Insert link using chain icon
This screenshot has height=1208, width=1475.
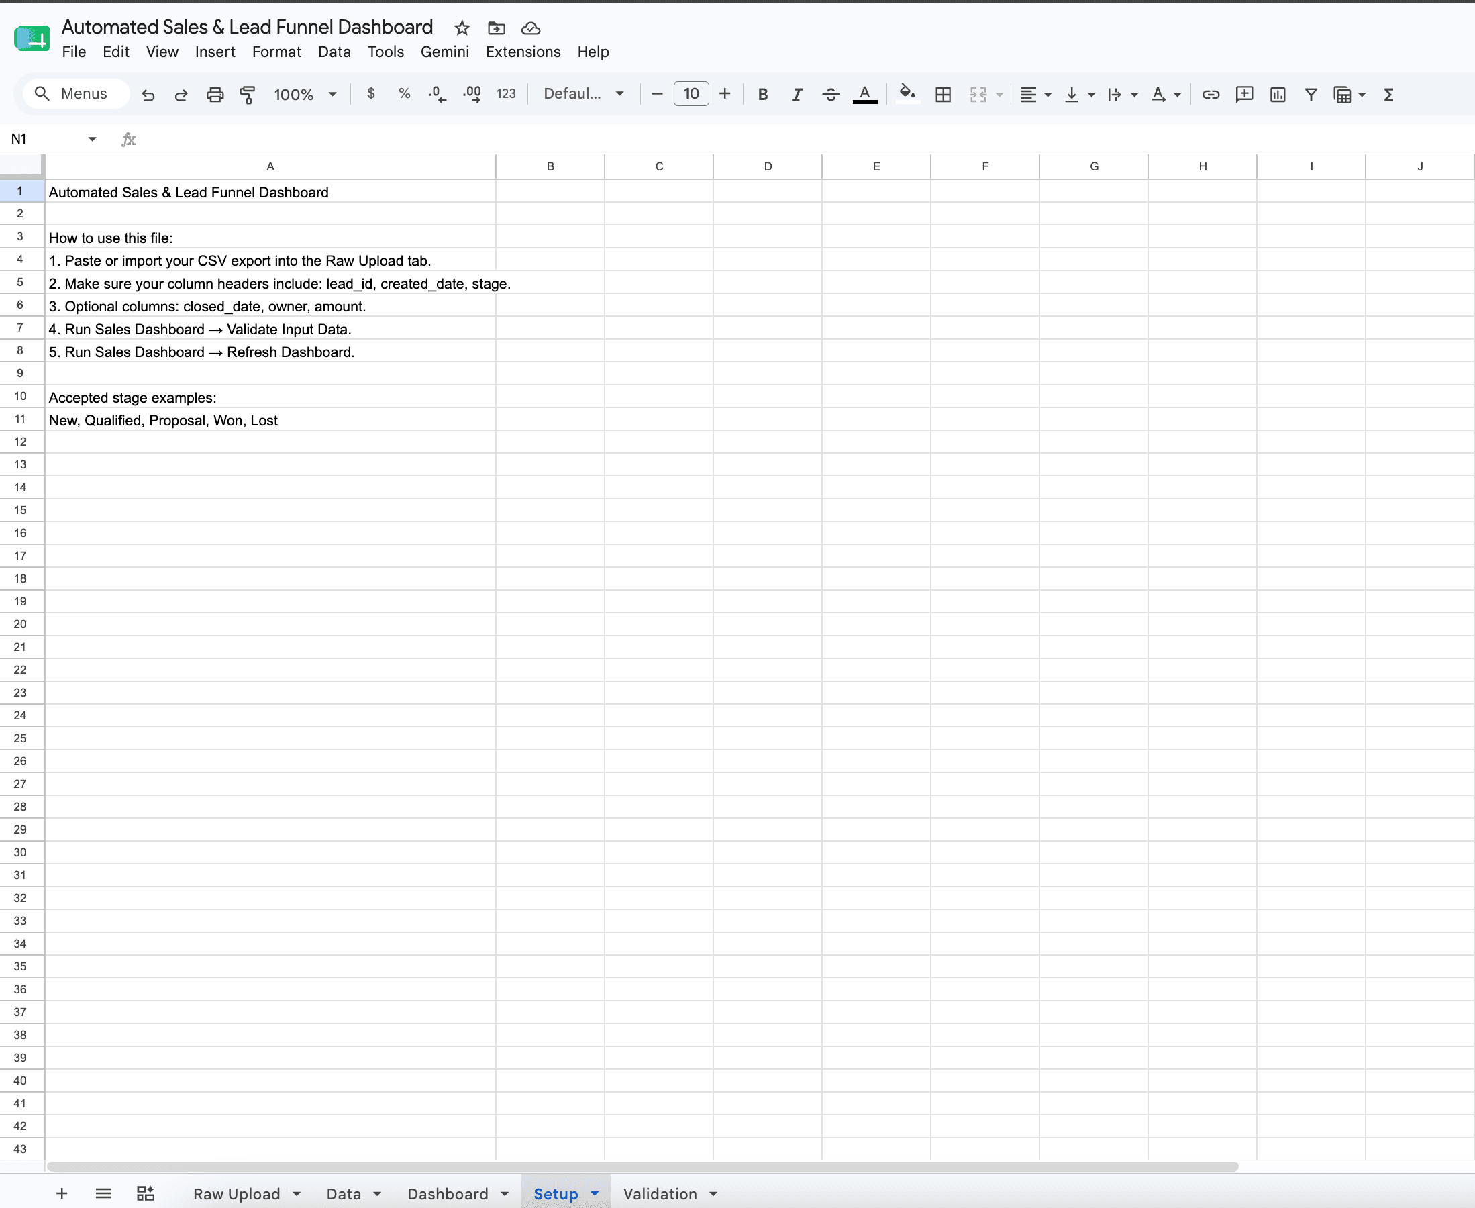[x=1211, y=95]
